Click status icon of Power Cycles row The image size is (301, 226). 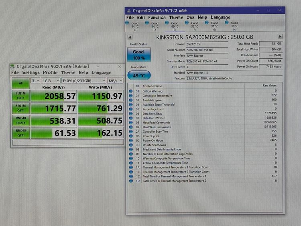(x=131, y=136)
